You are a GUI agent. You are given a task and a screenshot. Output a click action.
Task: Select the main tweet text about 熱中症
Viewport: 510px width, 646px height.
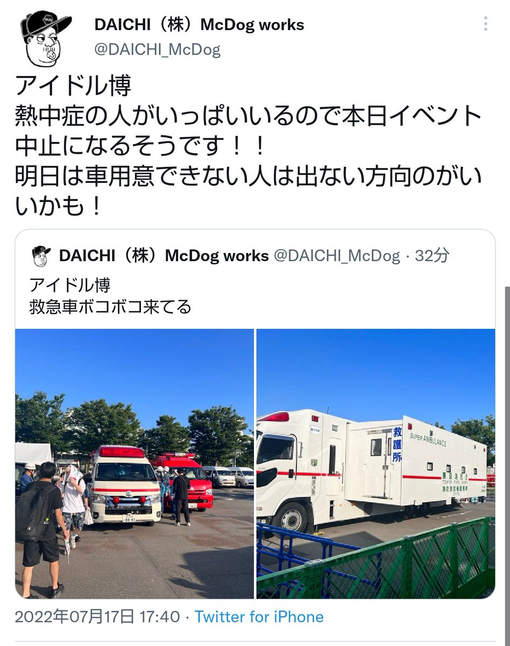(247, 145)
